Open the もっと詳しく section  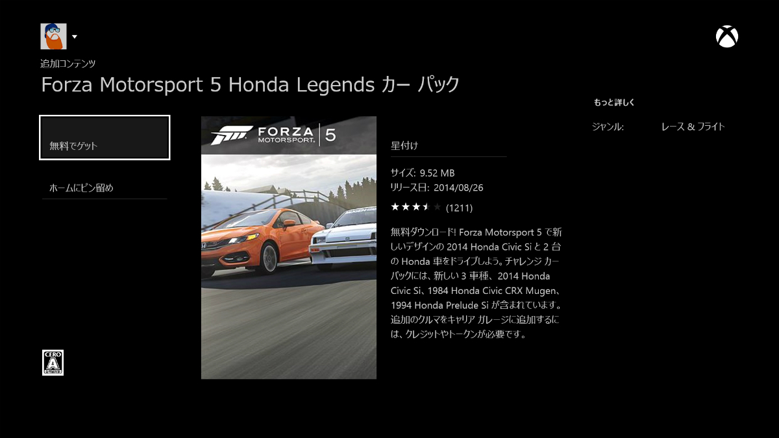(614, 103)
